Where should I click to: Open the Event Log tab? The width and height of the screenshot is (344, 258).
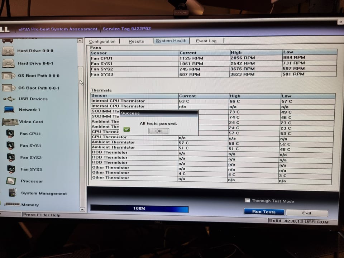[206, 41]
